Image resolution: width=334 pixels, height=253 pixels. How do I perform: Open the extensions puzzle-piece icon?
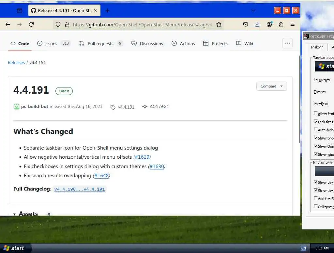point(281,24)
